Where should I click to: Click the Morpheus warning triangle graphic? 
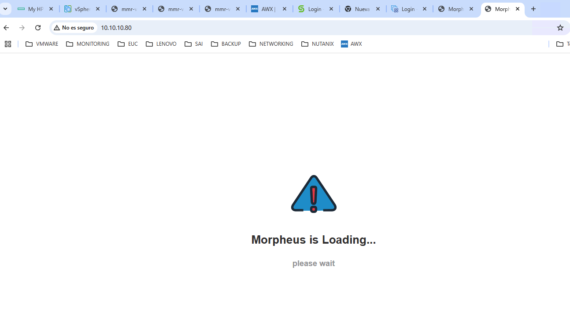pyautogui.click(x=313, y=194)
